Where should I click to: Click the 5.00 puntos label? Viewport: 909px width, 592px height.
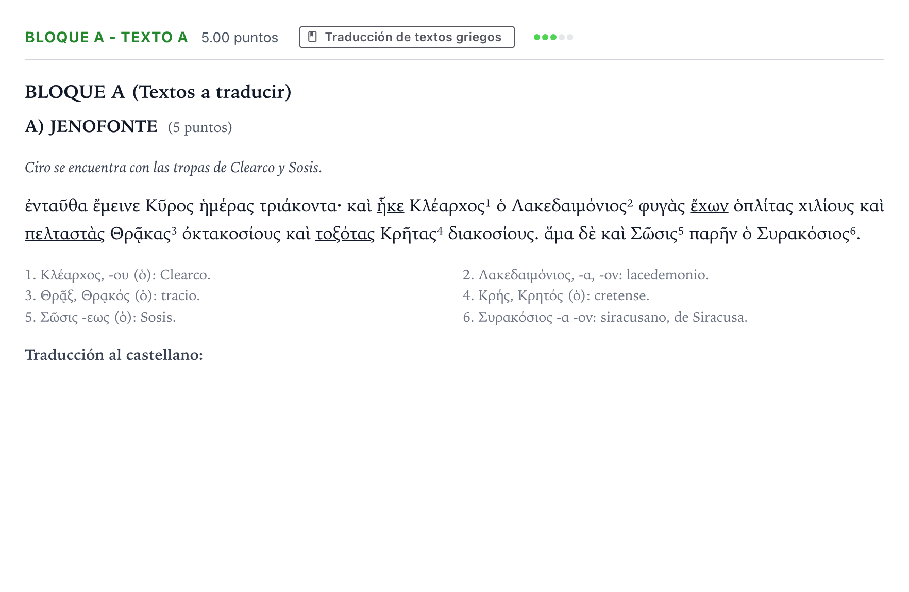[x=240, y=38]
